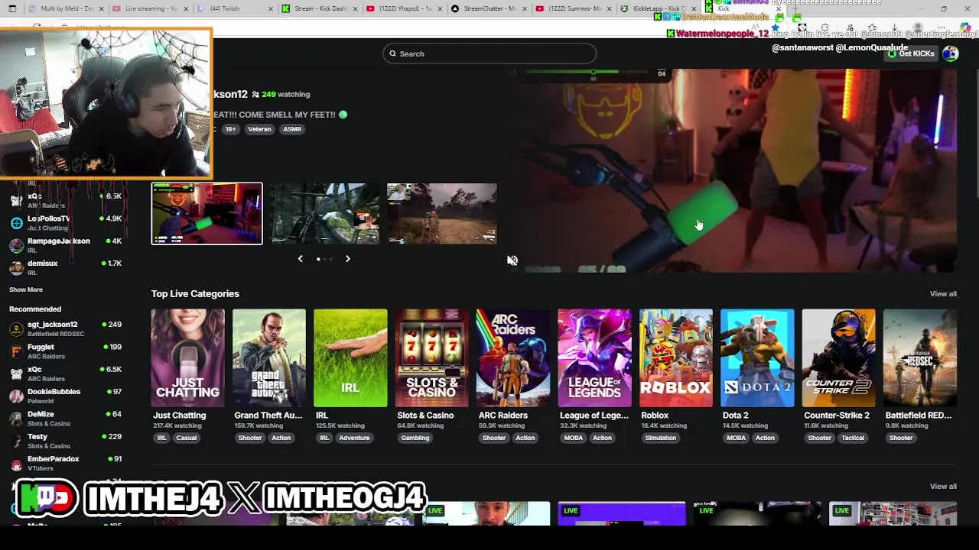979x550 pixels.
Task: Open LosPollosTV avatar in sidebar
Action: click(x=16, y=223)
